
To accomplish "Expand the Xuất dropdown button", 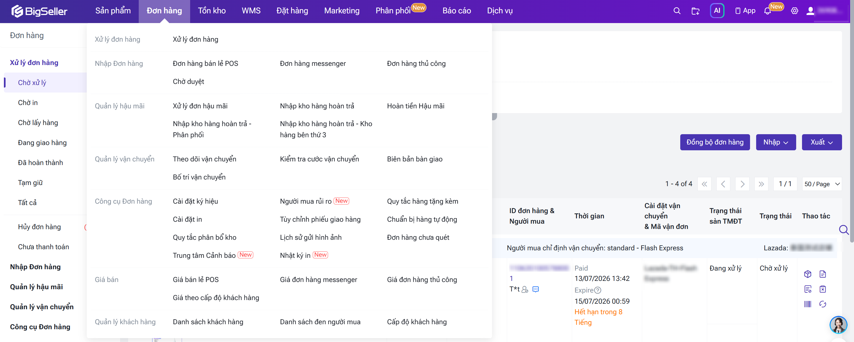I will (x=821, y=142).
